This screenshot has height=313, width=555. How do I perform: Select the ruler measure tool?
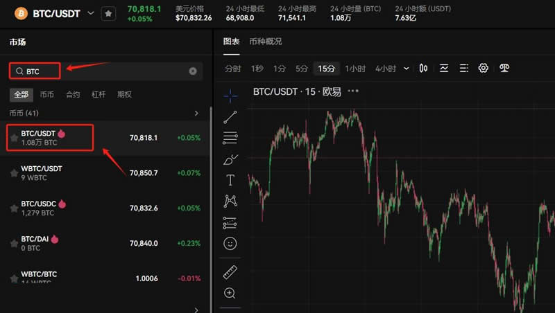tap(230, 272)
